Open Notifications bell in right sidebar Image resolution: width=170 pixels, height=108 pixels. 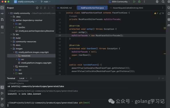tap(169, 14)
